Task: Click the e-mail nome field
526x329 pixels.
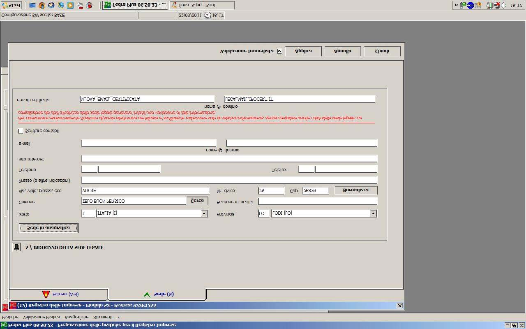Action: tap(149, 143)
